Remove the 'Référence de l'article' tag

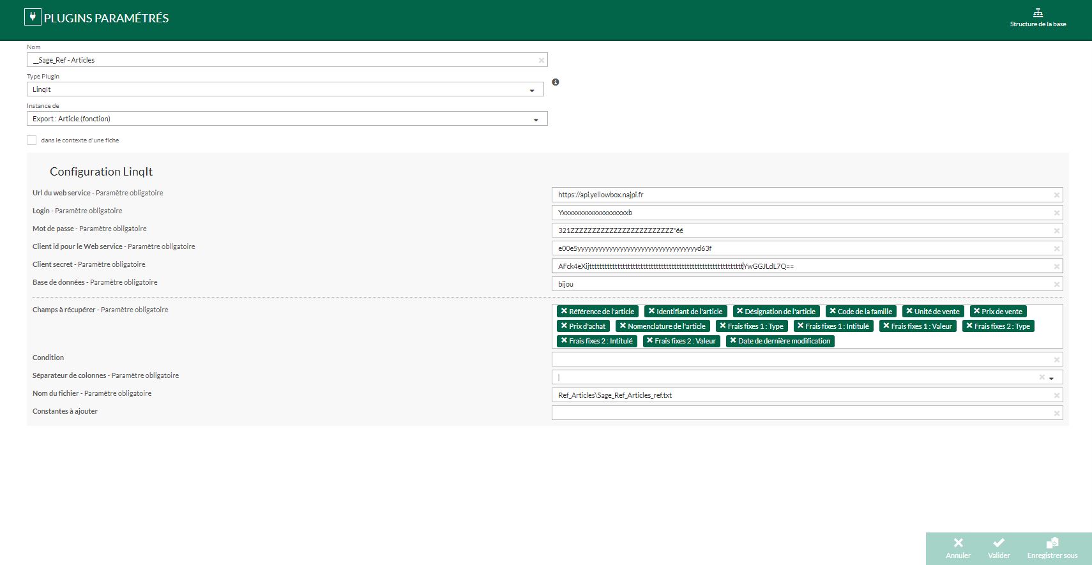click(564, 312)
